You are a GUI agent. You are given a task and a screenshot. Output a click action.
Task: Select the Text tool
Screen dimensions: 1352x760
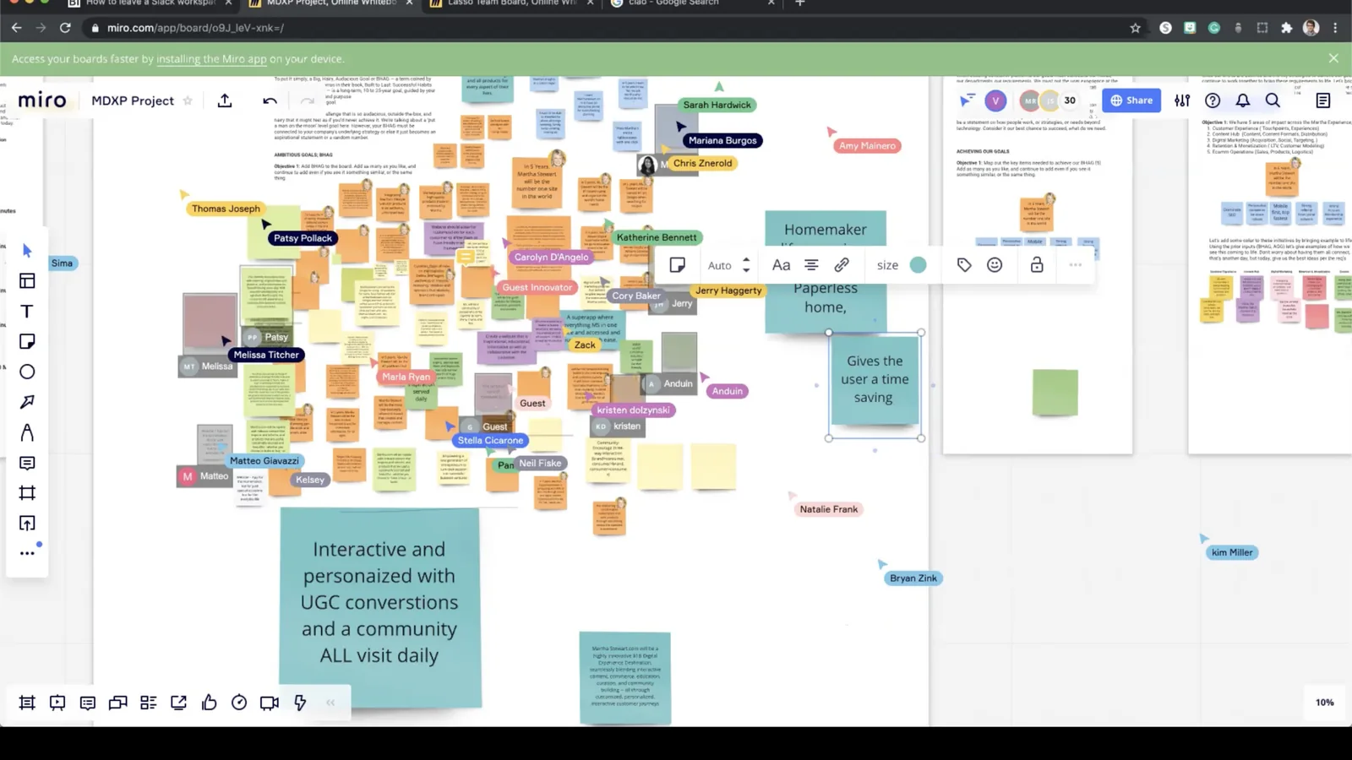27,312
